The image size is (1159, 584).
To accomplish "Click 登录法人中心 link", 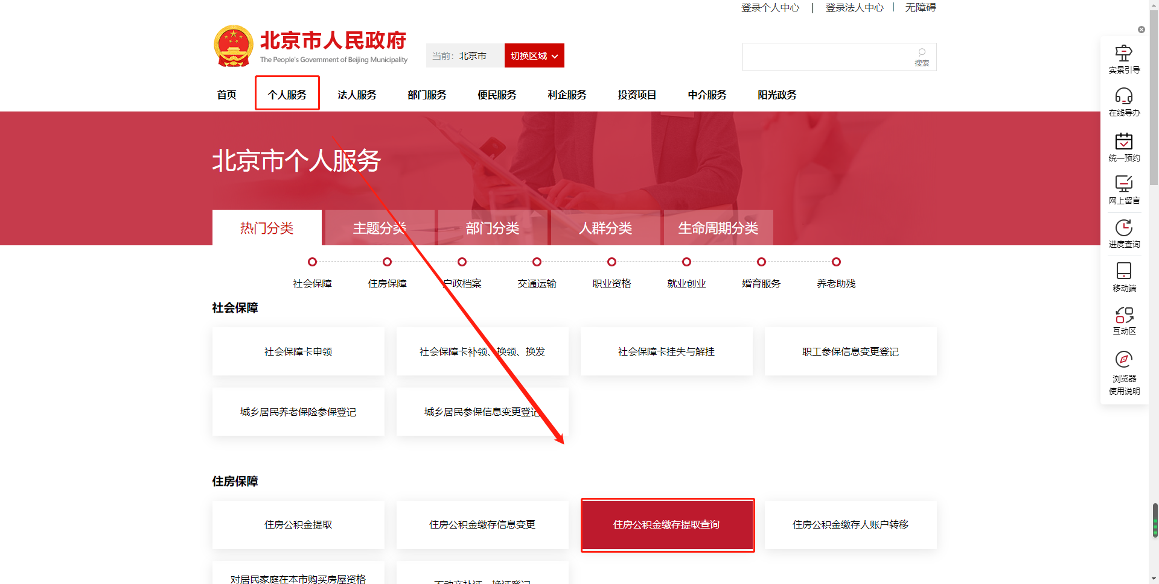I will click(854, 7).
